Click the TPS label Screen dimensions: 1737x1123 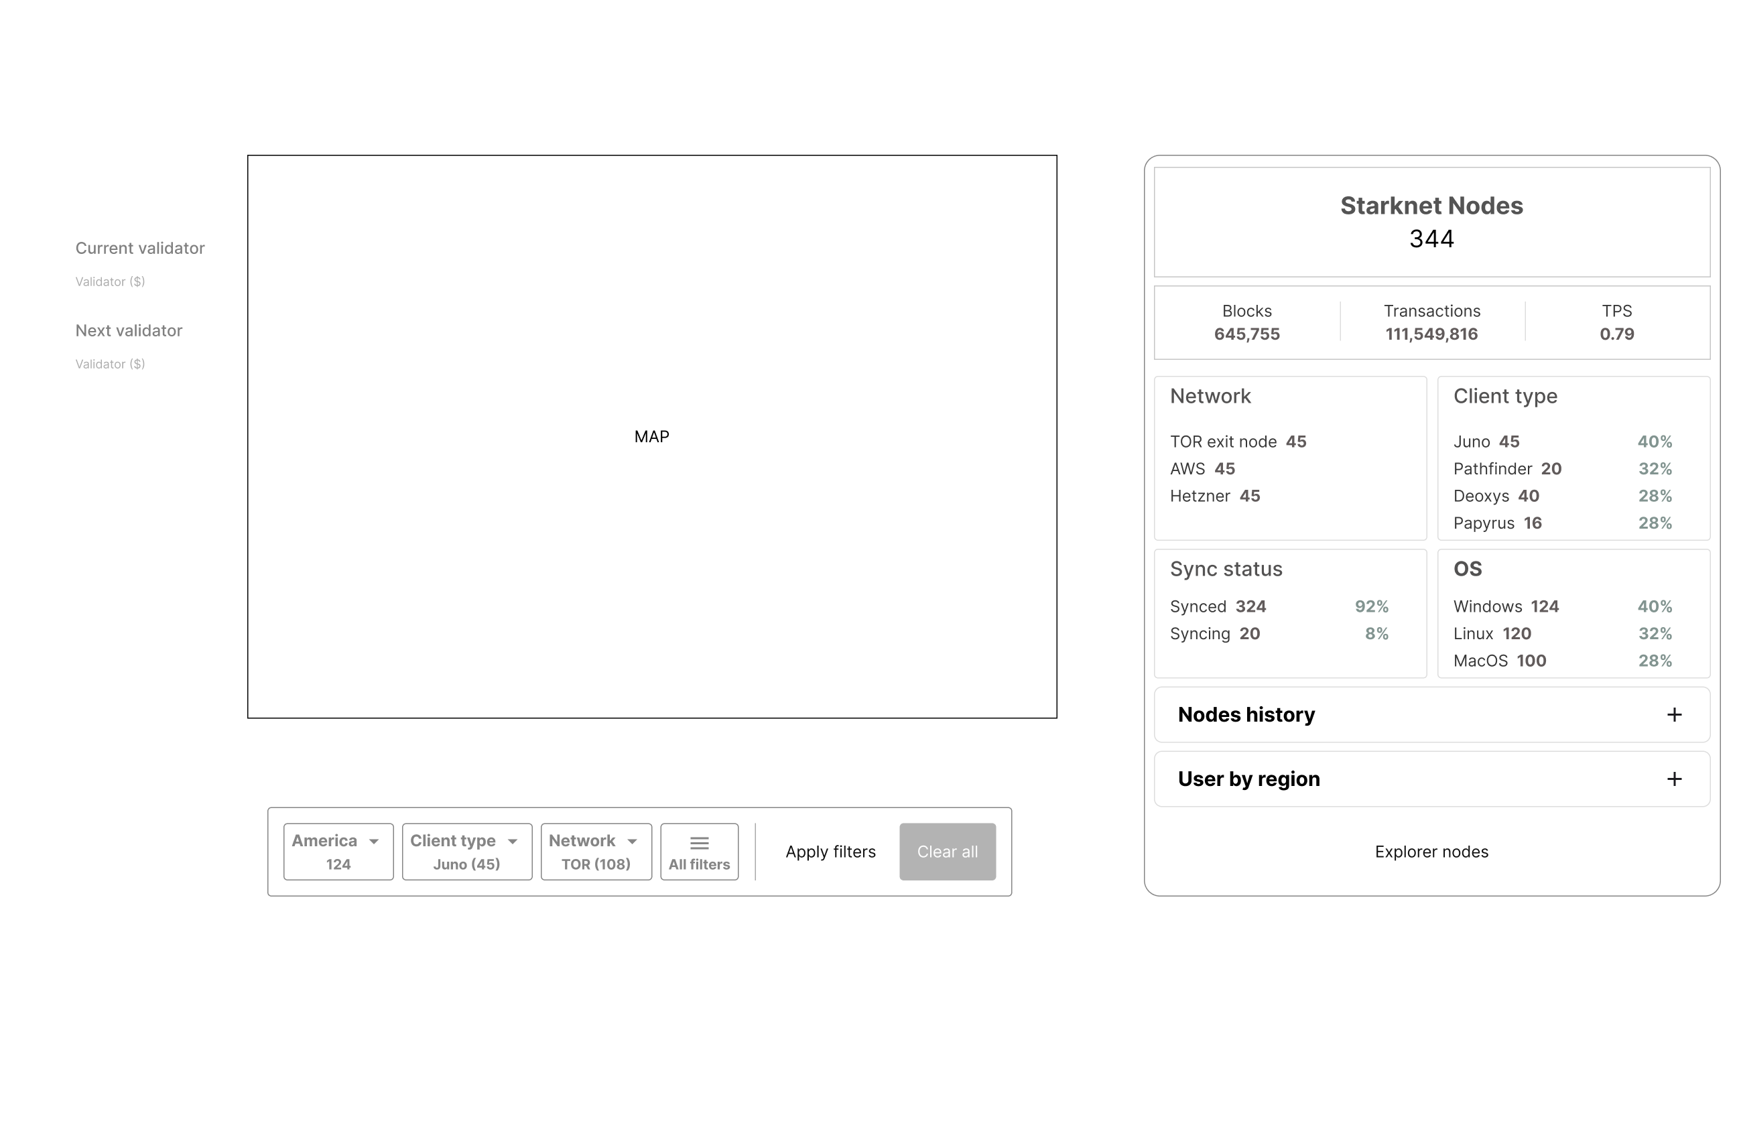[1616, 311]
